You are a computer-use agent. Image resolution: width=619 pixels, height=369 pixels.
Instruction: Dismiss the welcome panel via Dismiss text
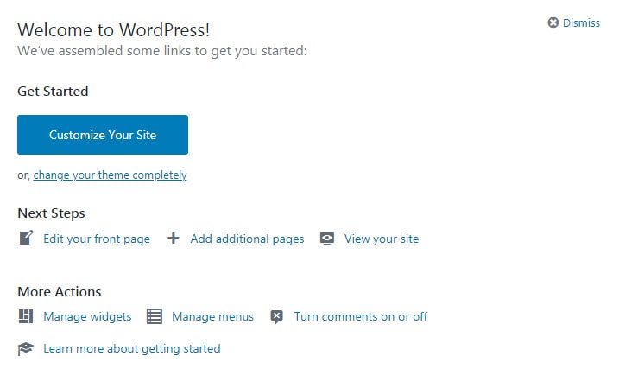point(581,23)
